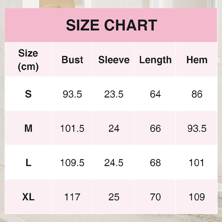Click the S bust value 93.5
Image resolution: width=222 pixels, height=222 pixels.
72,94
